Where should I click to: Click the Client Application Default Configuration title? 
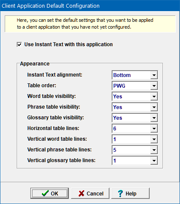[x=50, y=6]
